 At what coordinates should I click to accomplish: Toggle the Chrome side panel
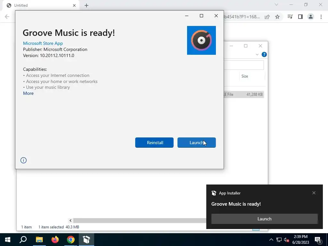click(300, 17)
